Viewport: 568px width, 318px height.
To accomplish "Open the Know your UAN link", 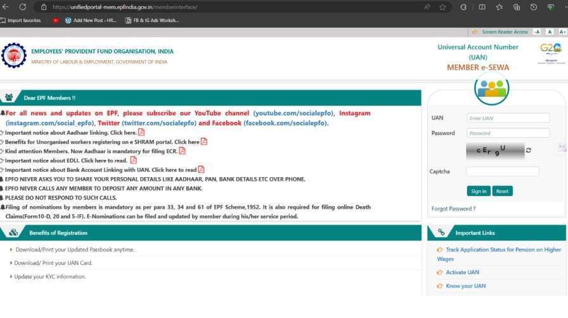I will click(x=465, y=286).
